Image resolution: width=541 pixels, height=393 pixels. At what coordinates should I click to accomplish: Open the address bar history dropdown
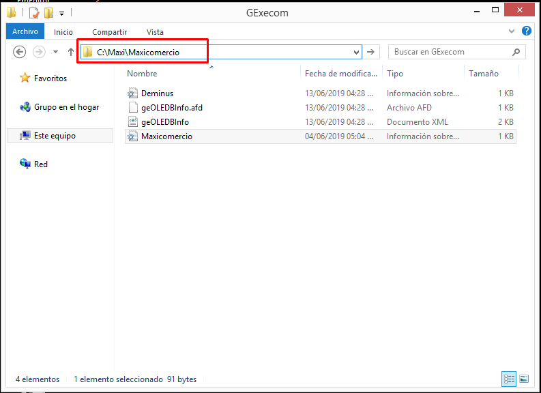point(356,53)
